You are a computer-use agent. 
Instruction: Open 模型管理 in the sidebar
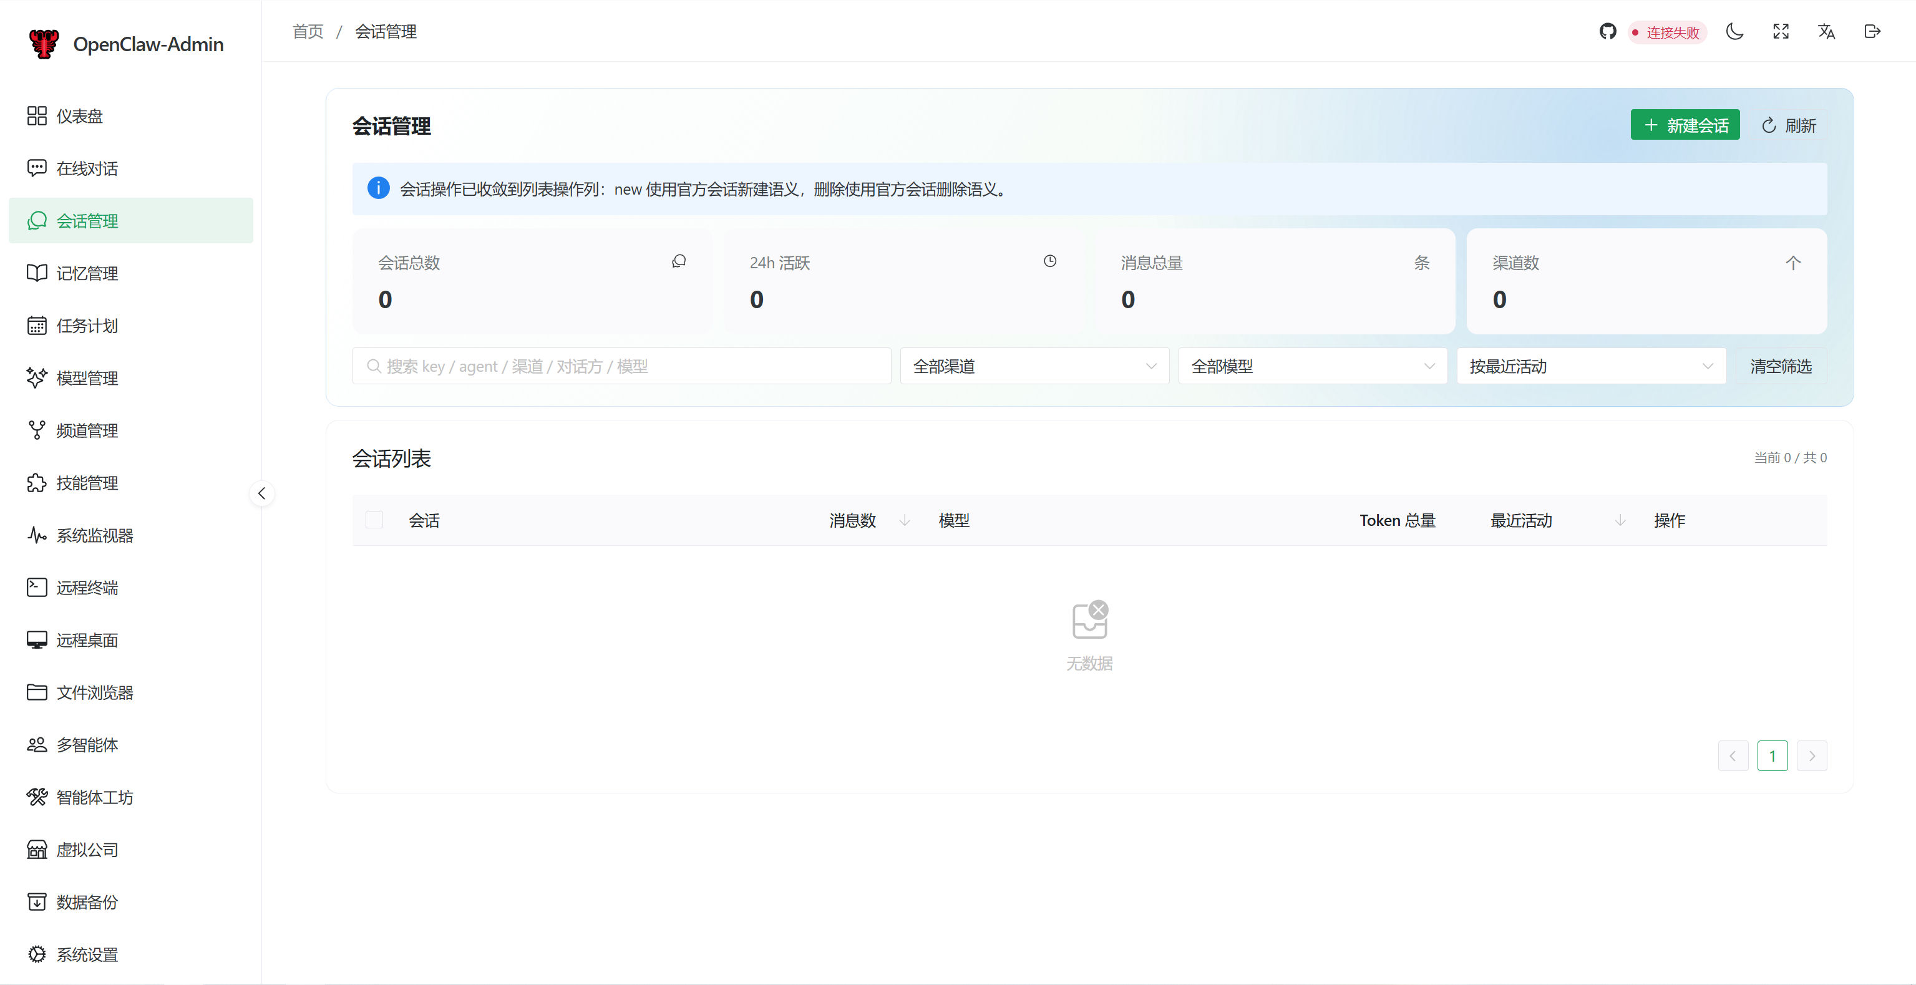(x=87, y=378)
